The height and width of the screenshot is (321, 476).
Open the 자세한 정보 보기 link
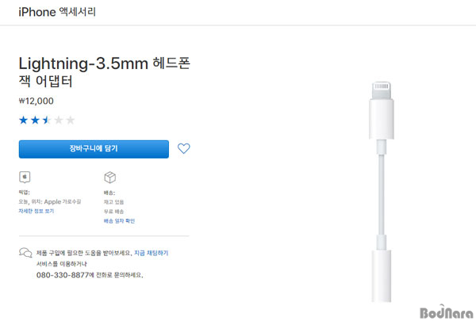tap(36, 211)
